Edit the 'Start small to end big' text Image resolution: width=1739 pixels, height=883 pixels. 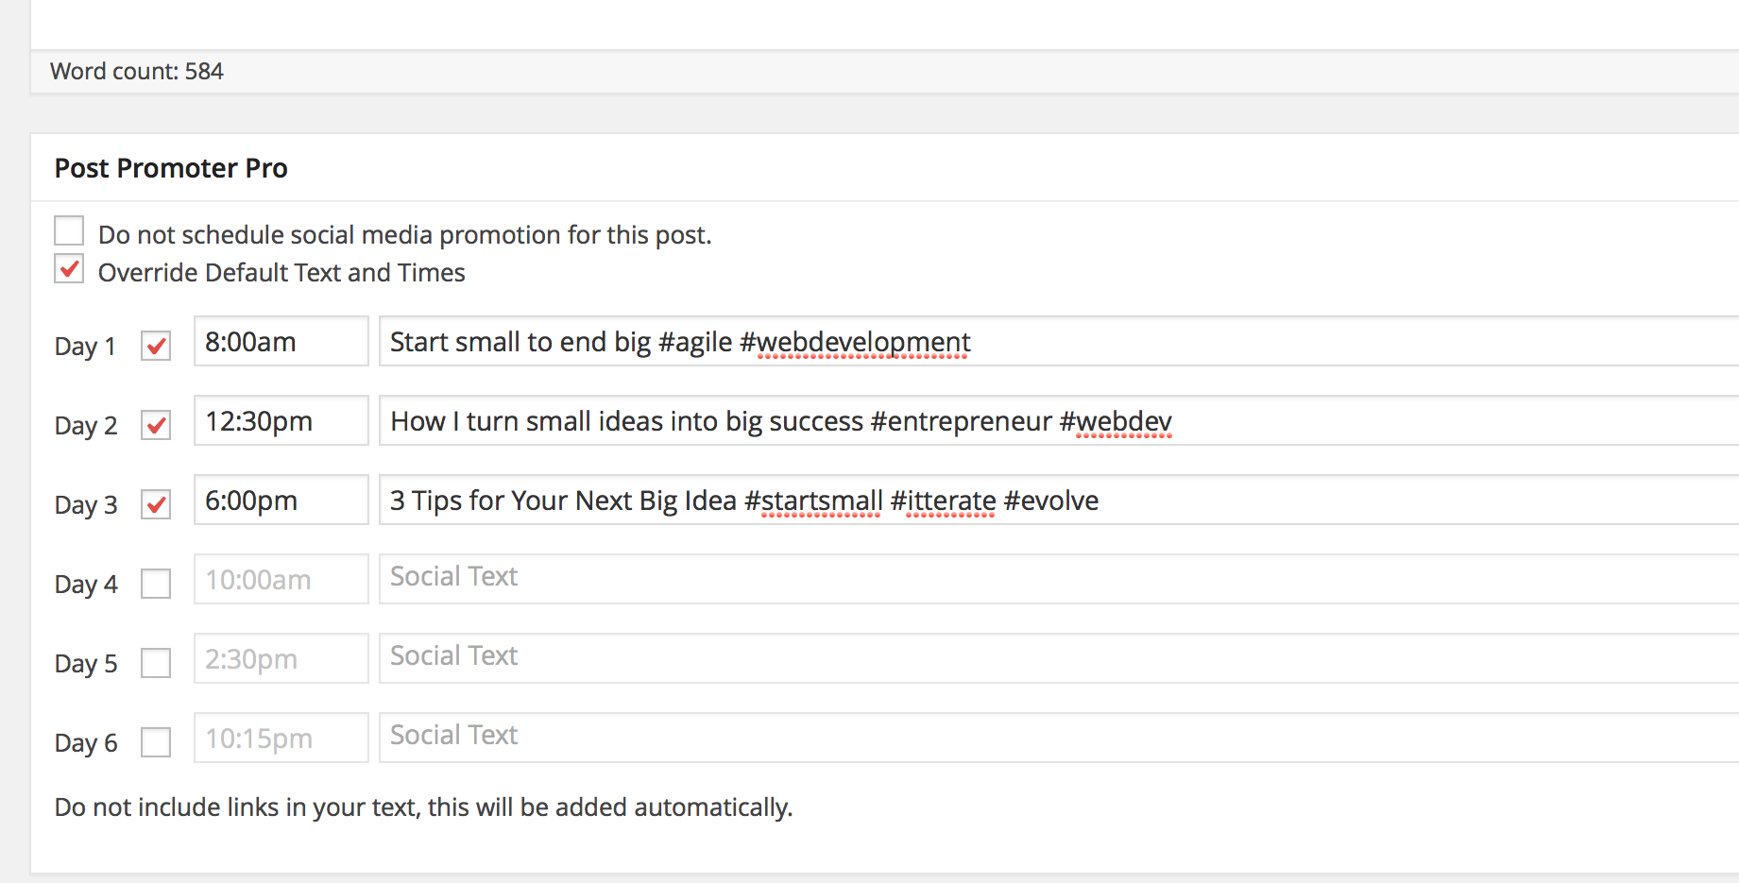(1059, 342)
